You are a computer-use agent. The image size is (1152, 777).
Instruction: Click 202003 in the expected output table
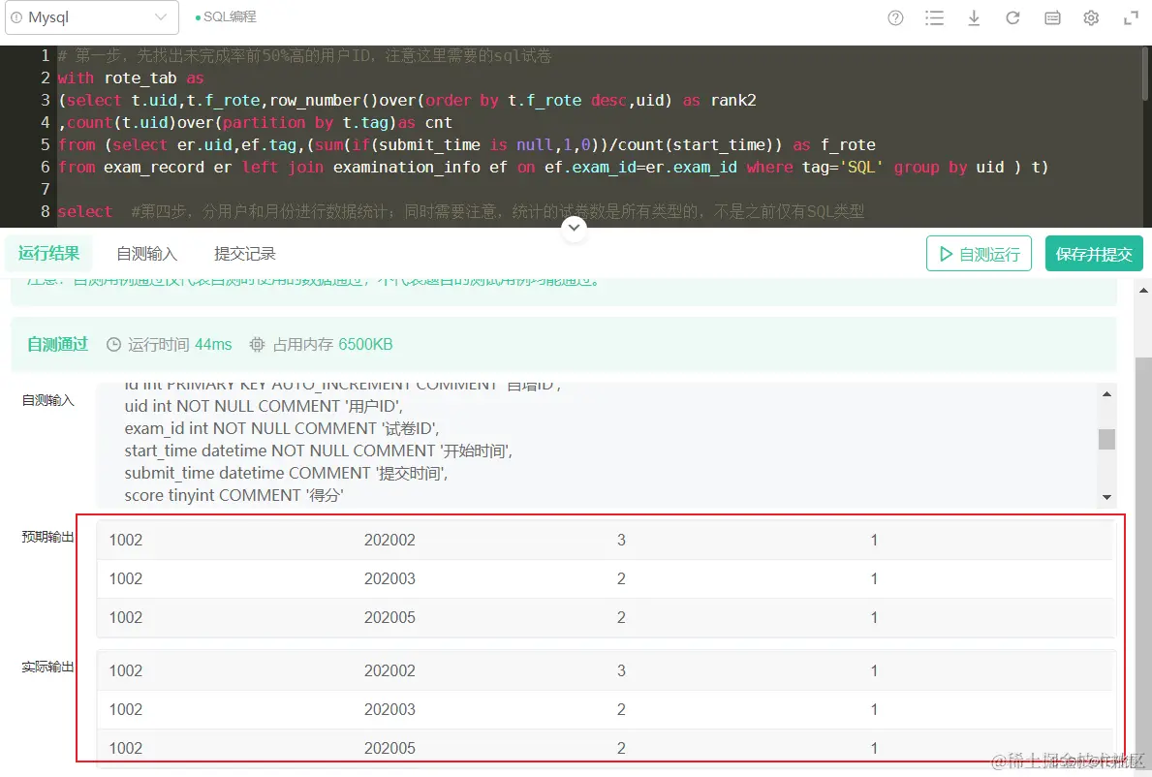[x=389, y=578]
